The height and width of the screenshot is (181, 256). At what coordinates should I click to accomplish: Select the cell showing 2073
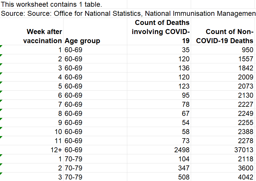click(x=223, y=86)
